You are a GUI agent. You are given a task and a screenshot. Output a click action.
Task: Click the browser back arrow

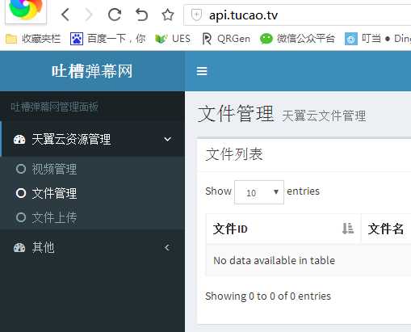(65, 15)
